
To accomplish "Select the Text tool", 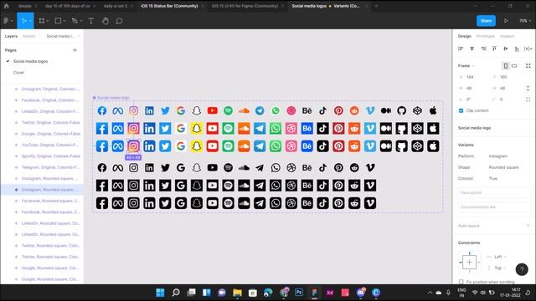I will click(91, 21).
